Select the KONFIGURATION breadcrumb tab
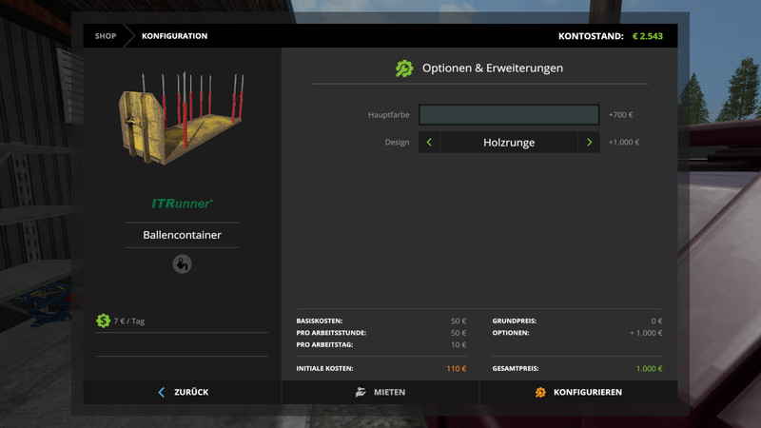The width and height of the screenshot is (761, 428). click(174, 36)
